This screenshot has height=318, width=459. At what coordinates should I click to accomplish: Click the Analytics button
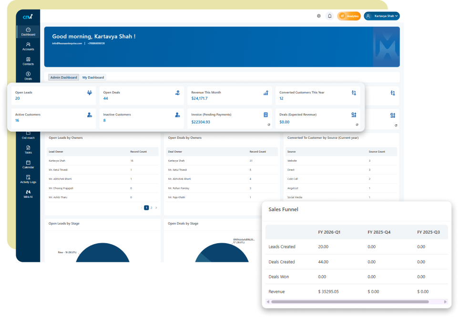click(349, 16)
